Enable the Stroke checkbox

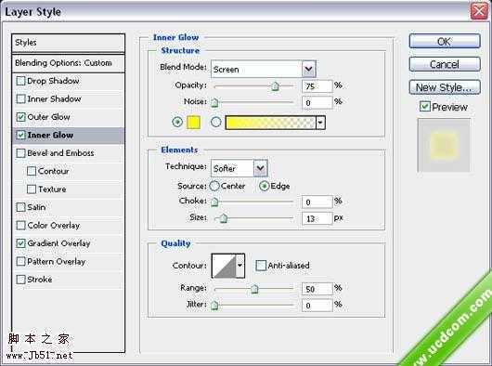(x=20, y=280)
